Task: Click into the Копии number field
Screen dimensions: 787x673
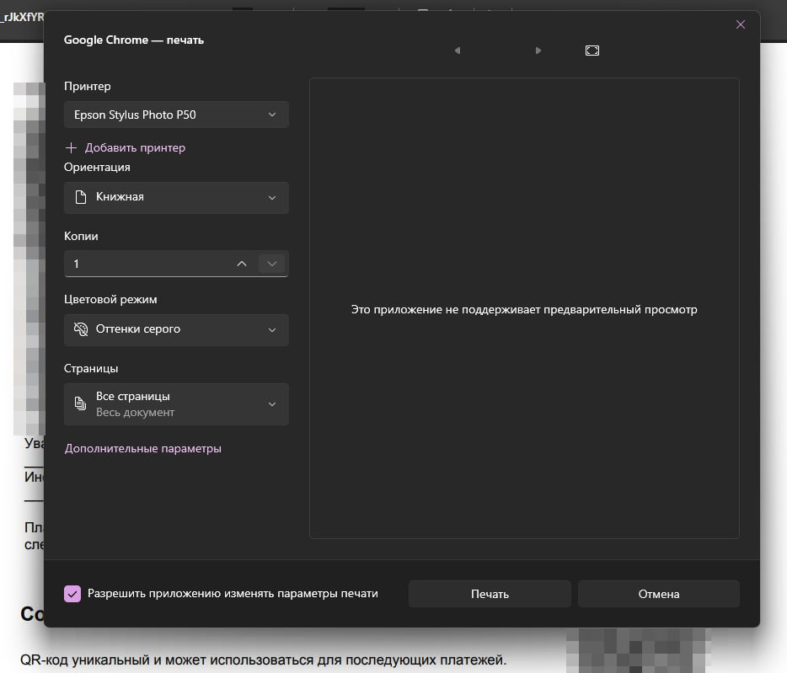Action: (148, 264)
